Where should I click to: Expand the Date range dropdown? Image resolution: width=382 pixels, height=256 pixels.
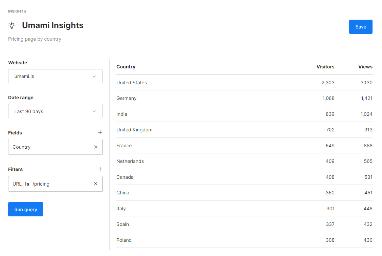(55, 111)
